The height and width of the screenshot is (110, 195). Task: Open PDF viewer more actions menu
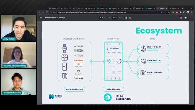pyautogui.click(x=190, y=18)
